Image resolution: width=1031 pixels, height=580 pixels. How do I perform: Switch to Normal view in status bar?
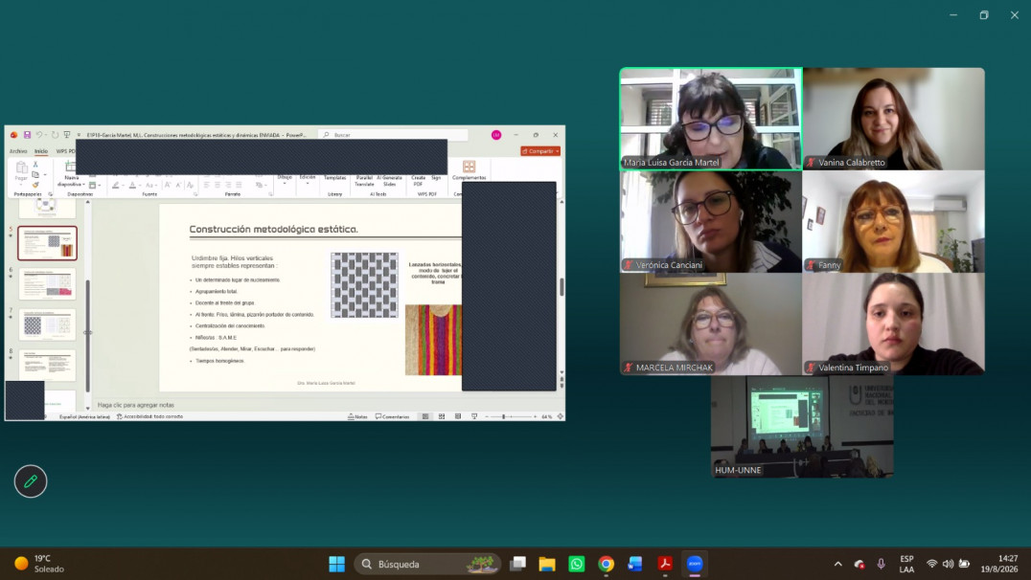[425, 416]
